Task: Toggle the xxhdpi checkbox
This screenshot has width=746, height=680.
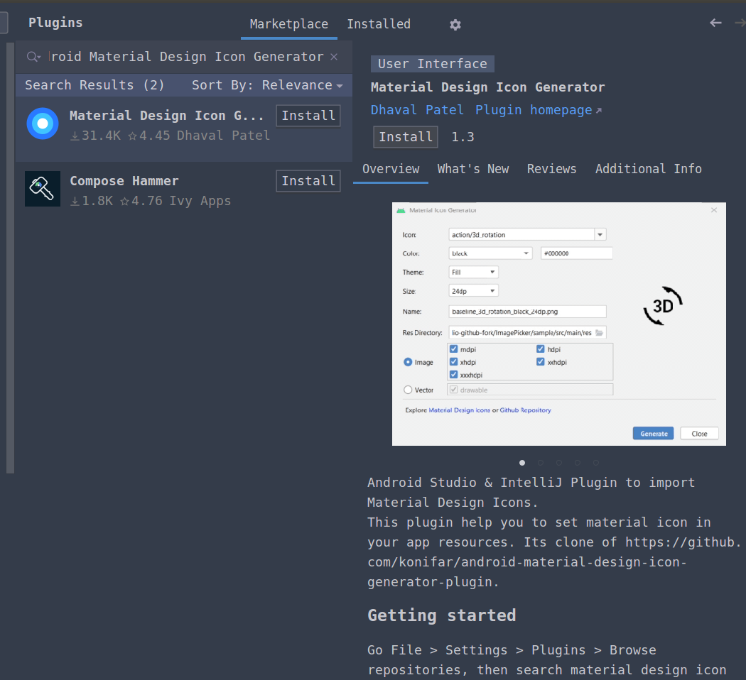Action: 541,362
